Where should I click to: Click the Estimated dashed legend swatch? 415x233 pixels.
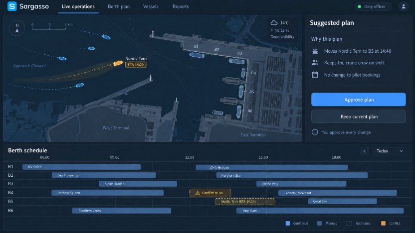349,223
